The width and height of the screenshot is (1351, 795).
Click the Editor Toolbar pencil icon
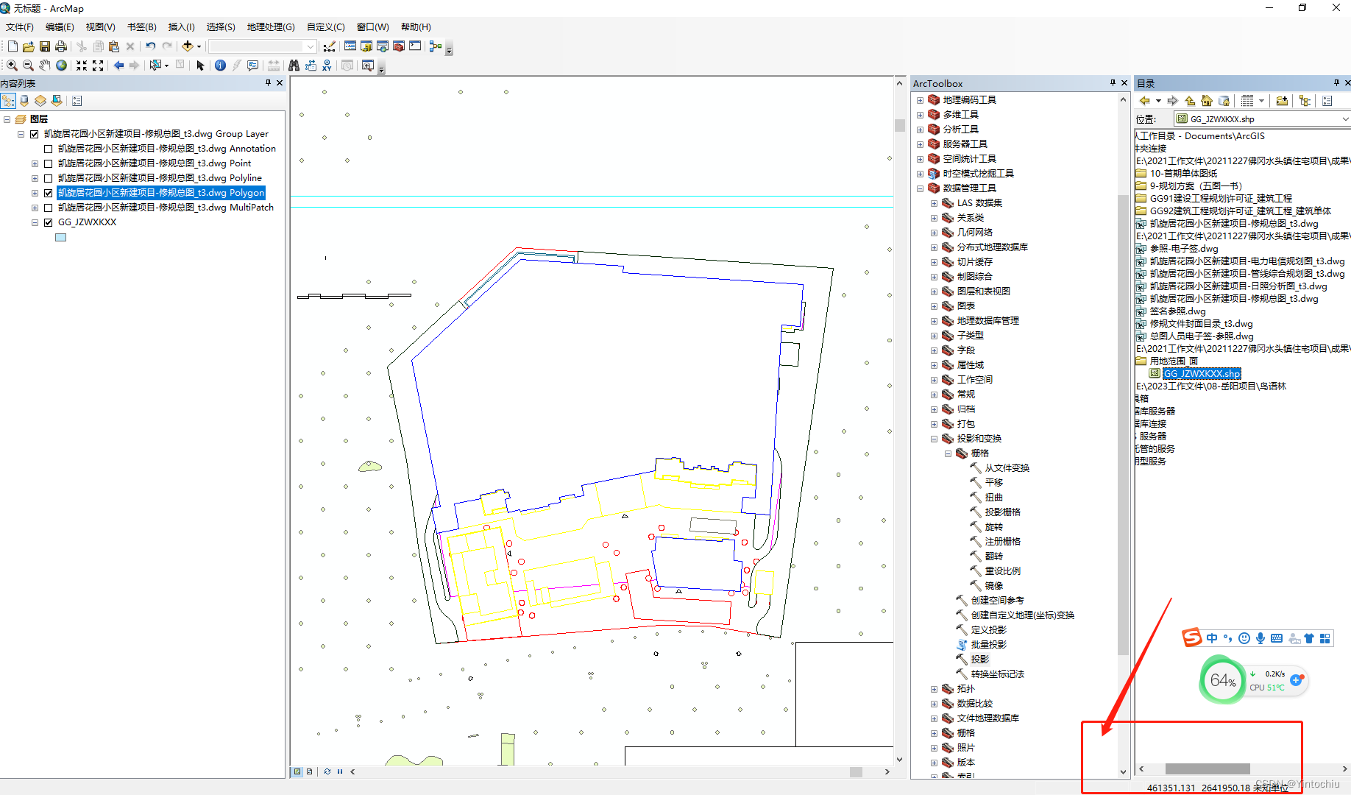click(330, 46)
